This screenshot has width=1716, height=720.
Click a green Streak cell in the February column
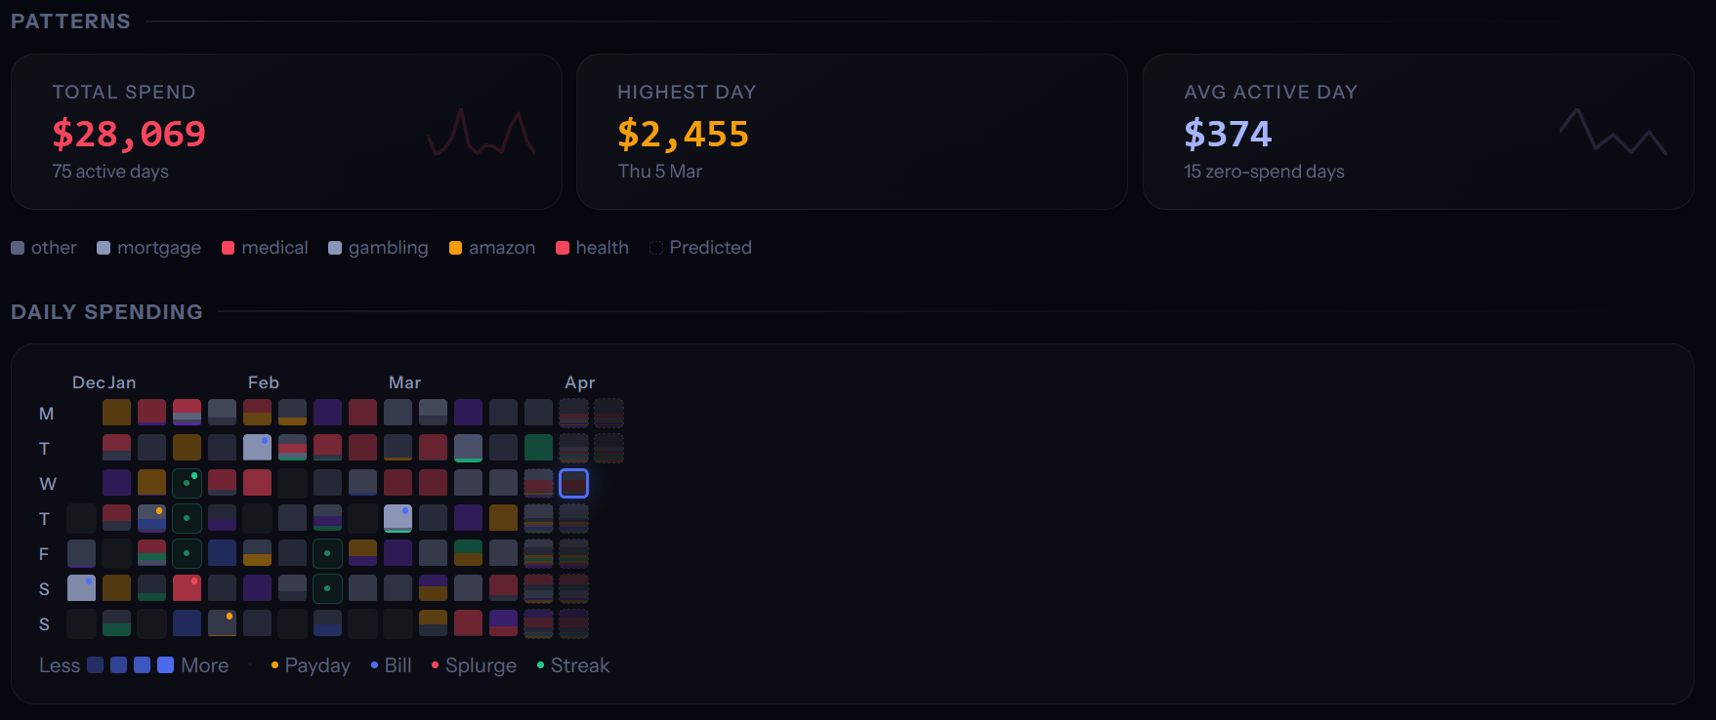coord(328,553)
